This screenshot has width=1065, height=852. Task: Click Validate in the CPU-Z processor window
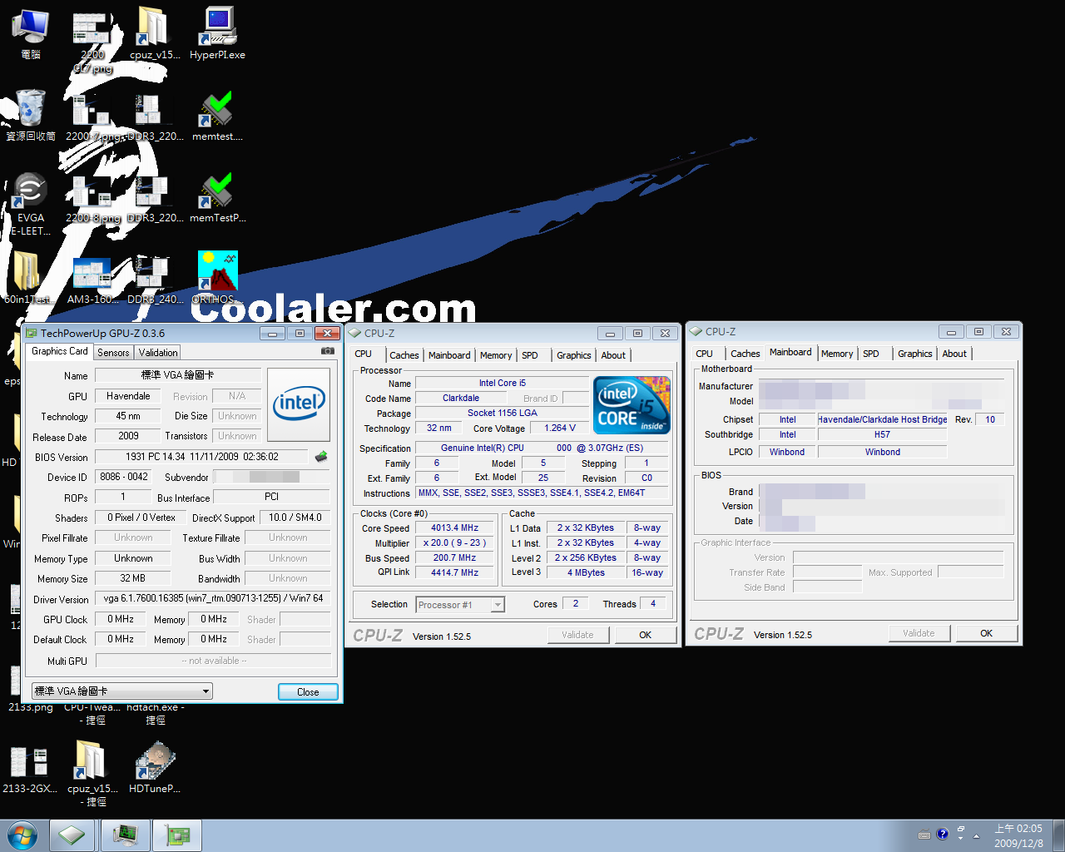(577, 635)
